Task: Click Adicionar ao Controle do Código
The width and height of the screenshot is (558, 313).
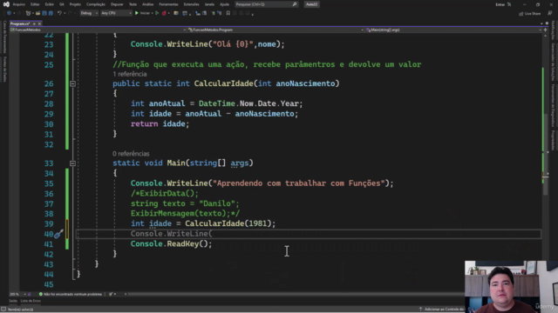Action: point(441,310)
